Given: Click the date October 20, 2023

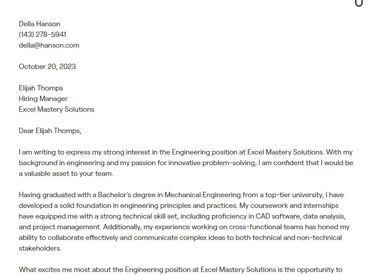Looking at the screenshot, I should point(47,67).
